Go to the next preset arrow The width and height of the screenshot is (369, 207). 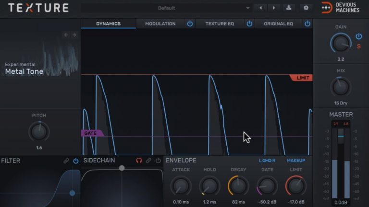pyautogui.click(x=274, y=8)
